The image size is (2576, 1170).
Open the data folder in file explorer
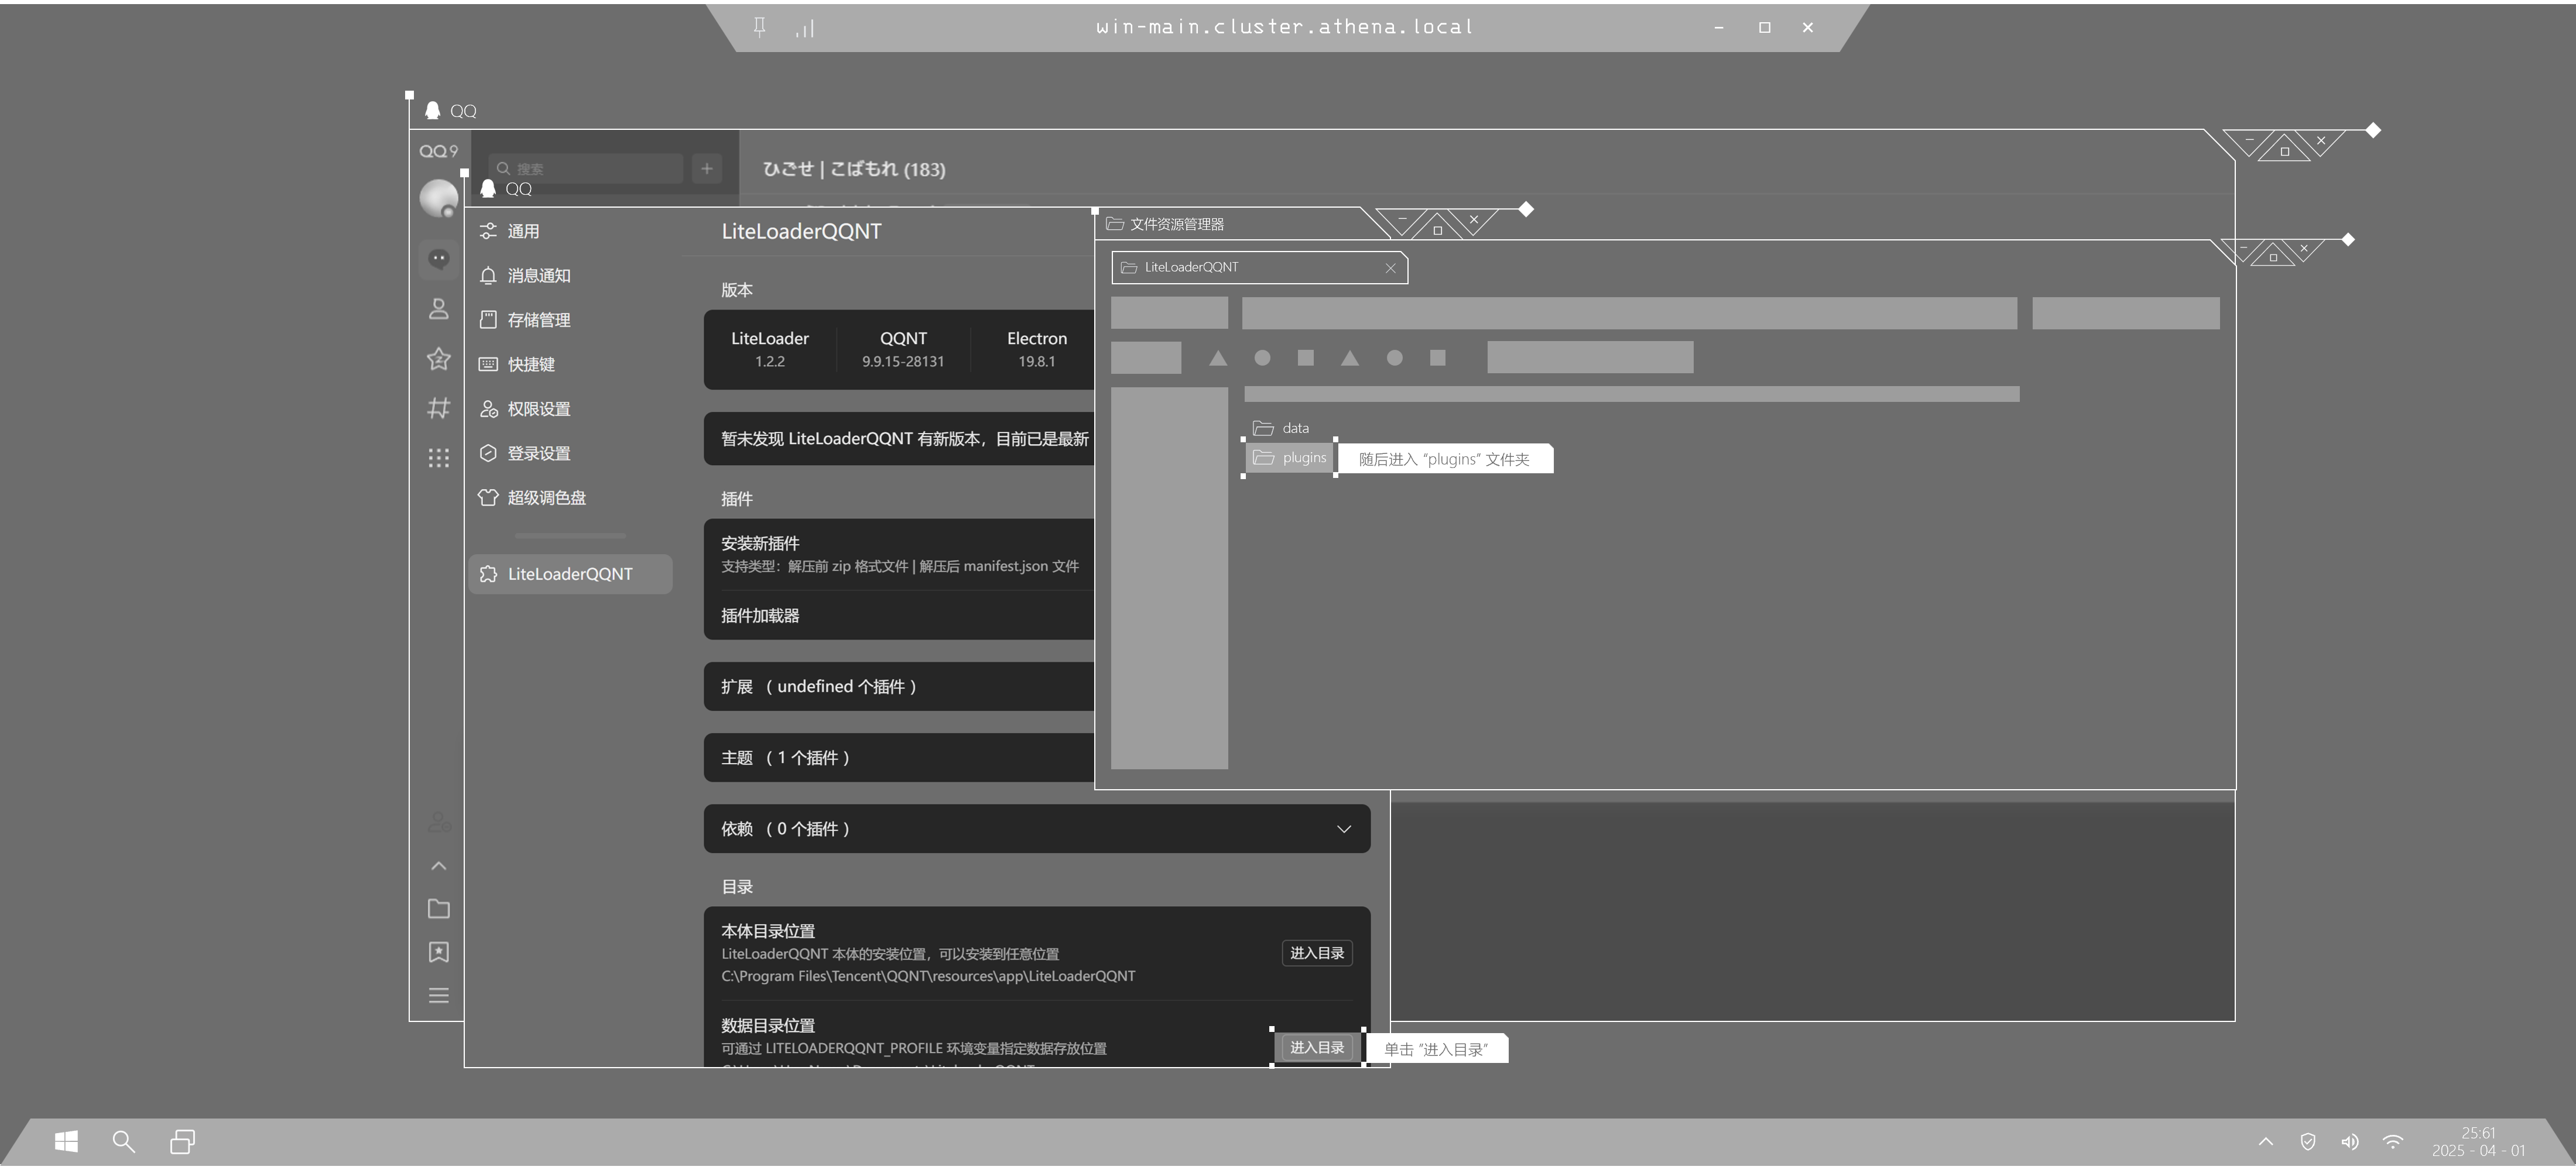click(1281, 428)
